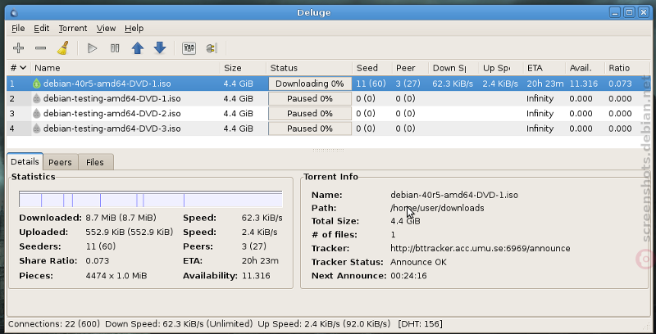656x334 pixels.
Task: Sort by the Peer column header
Action: pyautogui.click(x=410, y=68)
